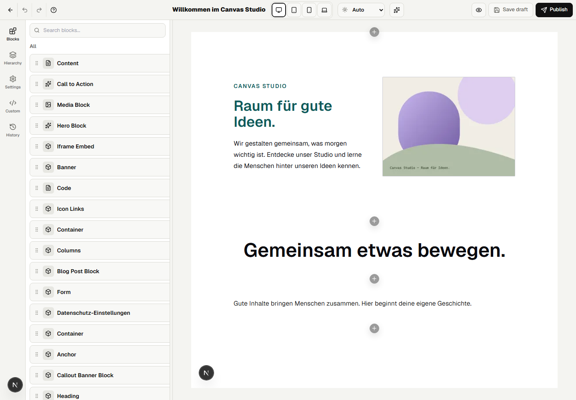Click the Hero Block sparkles icon
This screenshot has width=576, height=400.
point(48,126)
